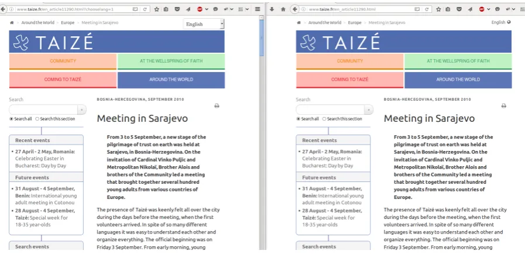Open COMING TO TAIZÉ tab in left page

pos(63,80)
